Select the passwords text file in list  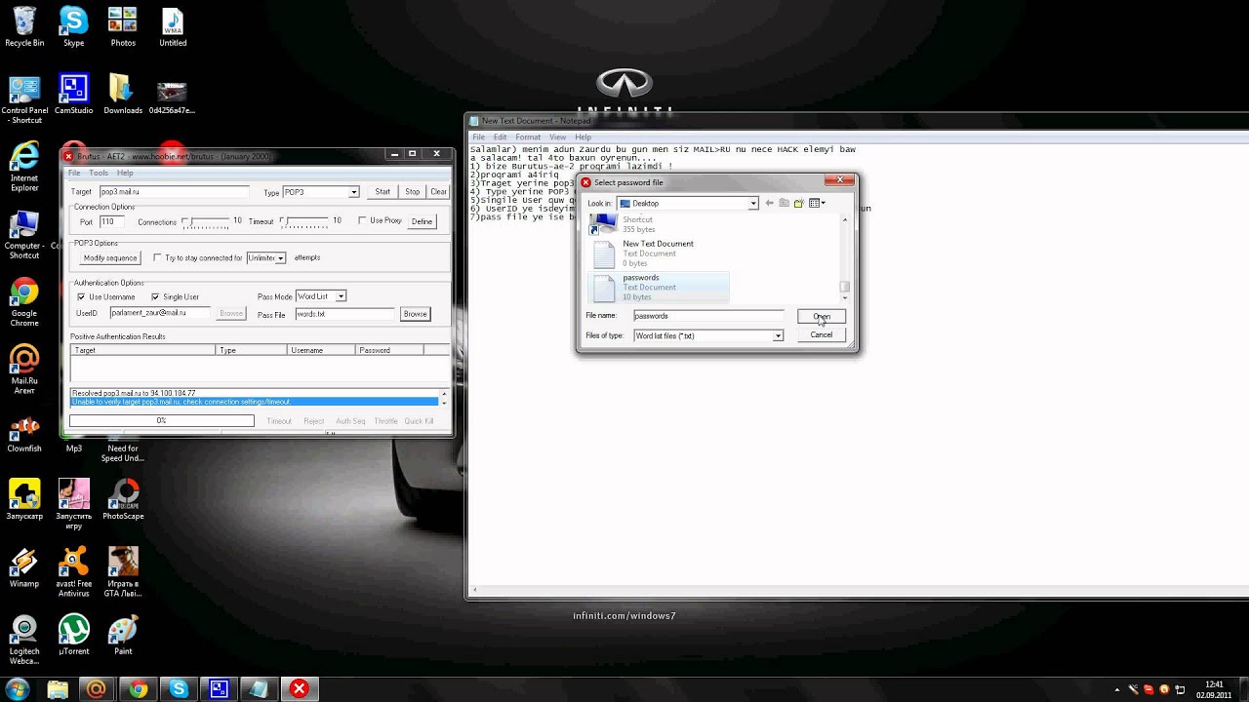pos(661,287)
